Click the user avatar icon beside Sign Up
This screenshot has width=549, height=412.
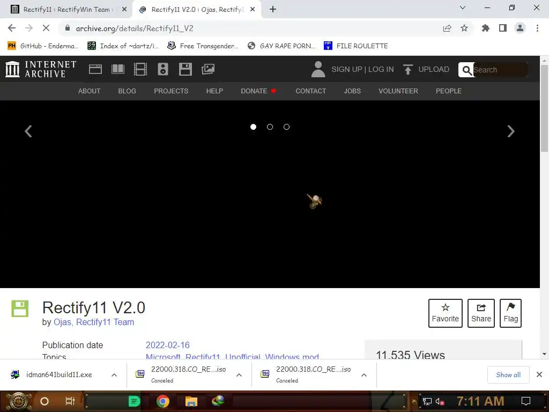point(318,69)
